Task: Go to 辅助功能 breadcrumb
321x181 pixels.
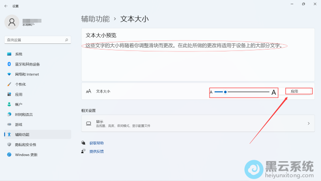Action: point(96,19)
